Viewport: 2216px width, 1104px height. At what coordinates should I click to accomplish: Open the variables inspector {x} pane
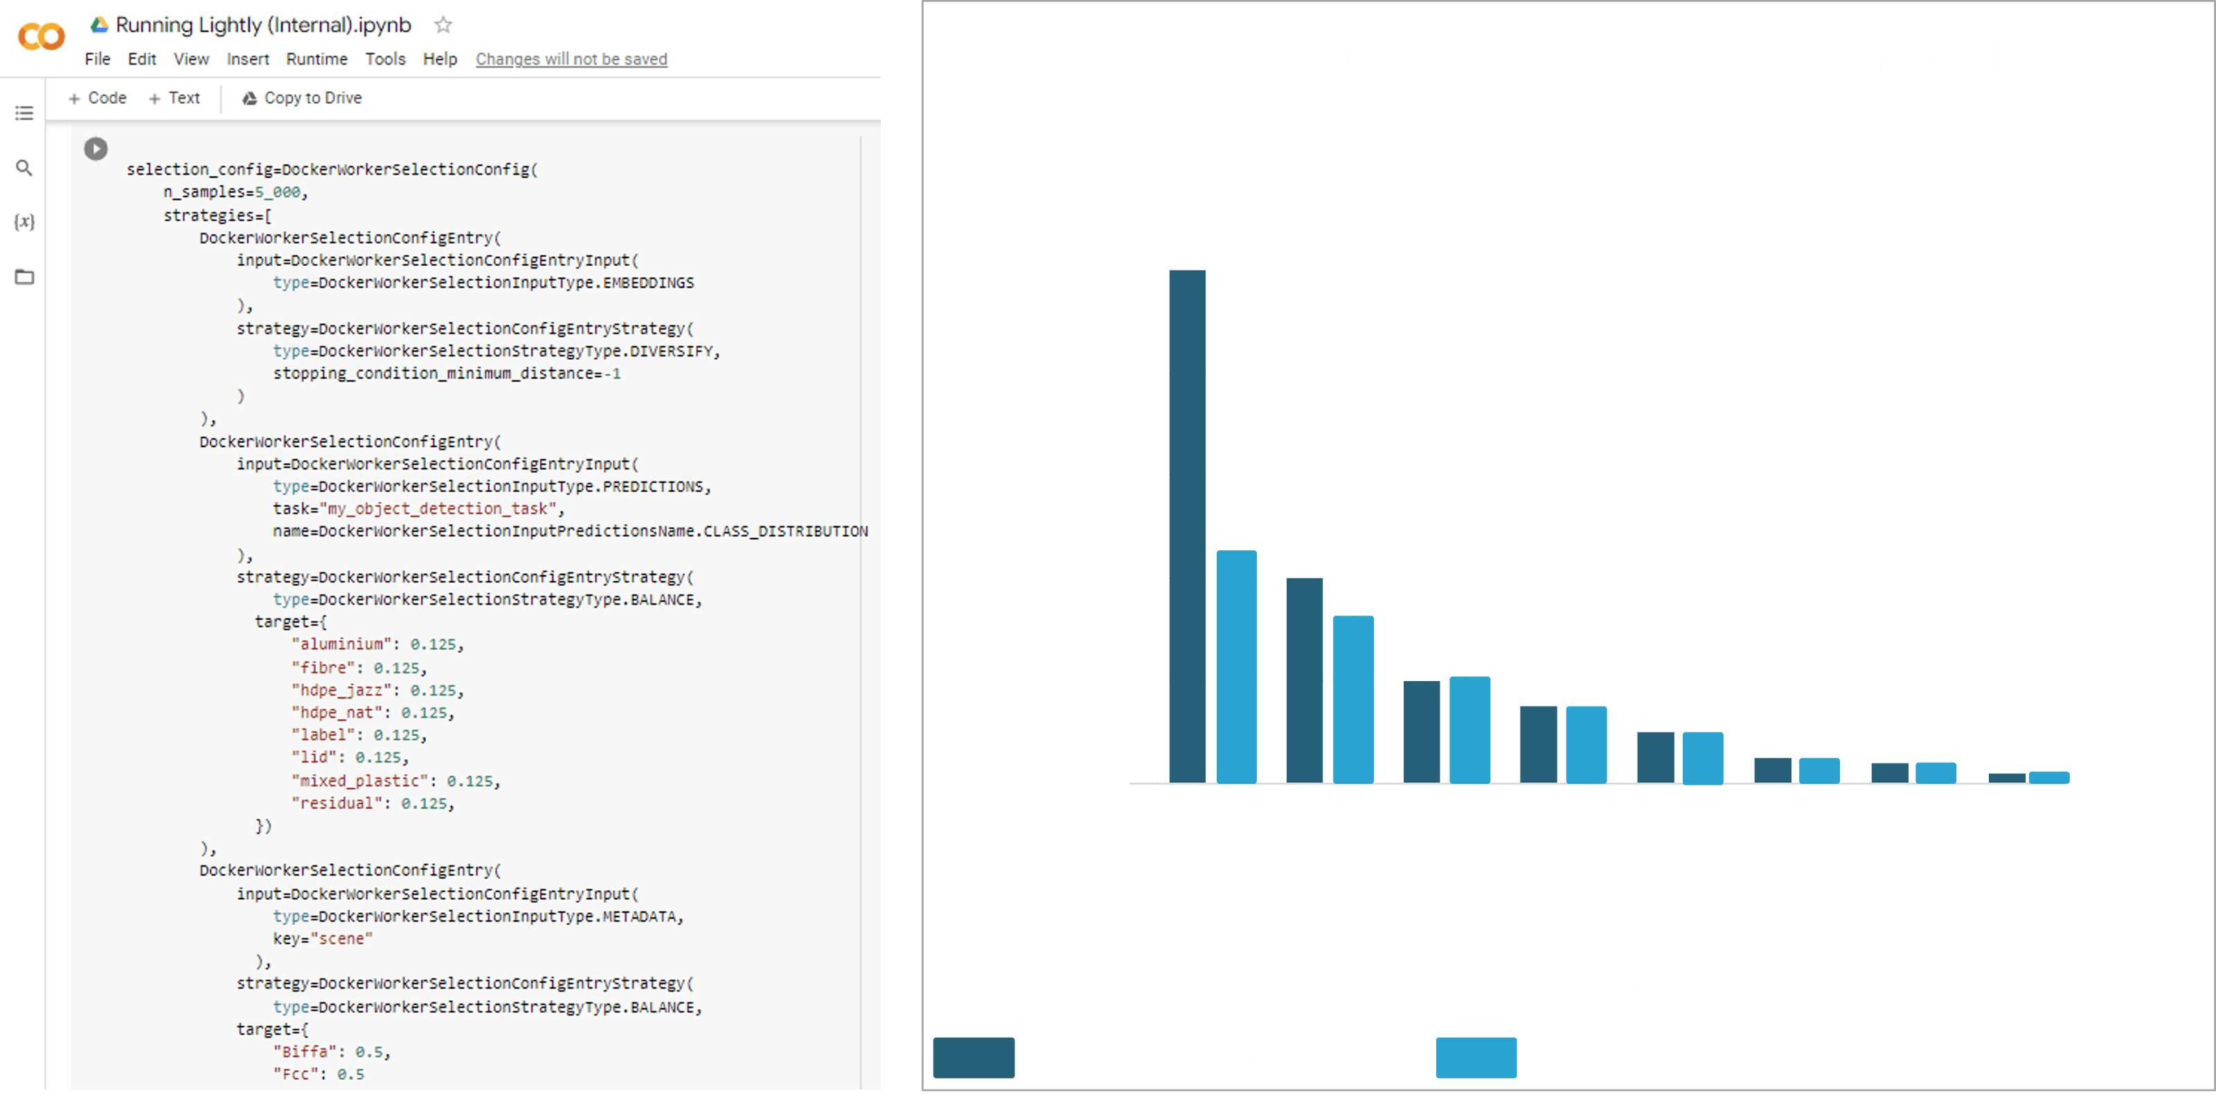coord(24,223)
